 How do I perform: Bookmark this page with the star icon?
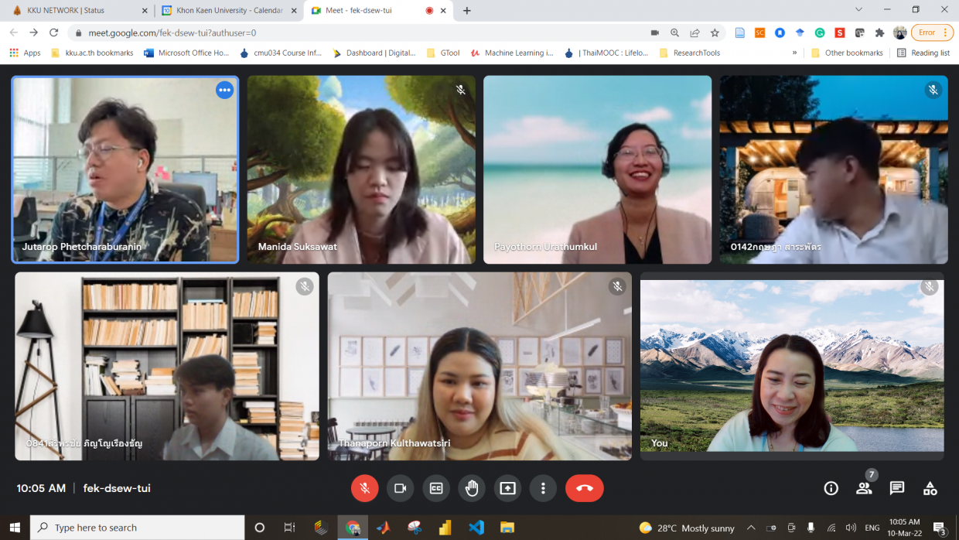click(715, 32)
